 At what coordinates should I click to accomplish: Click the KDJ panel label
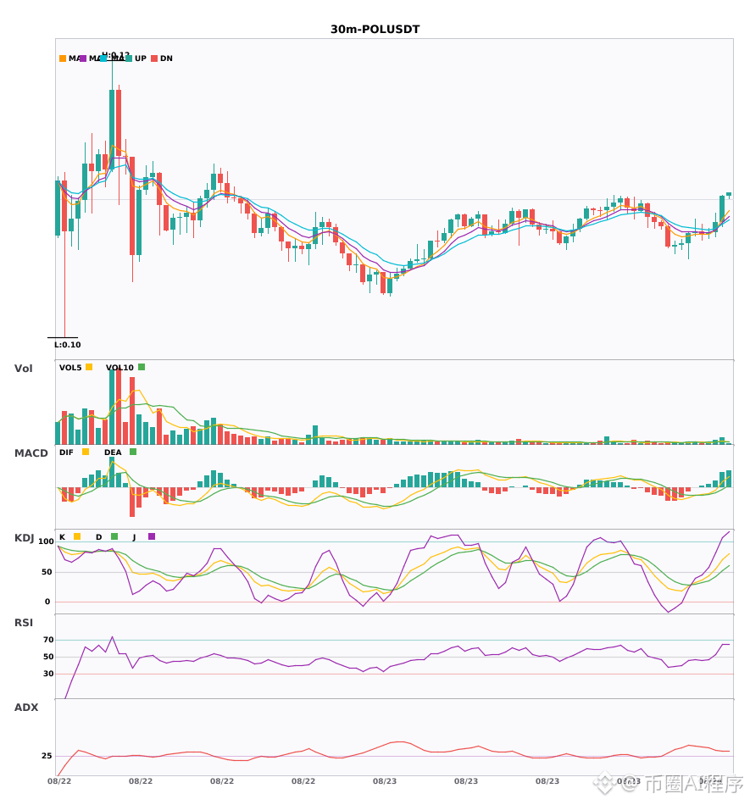click(x=24, y=538)
